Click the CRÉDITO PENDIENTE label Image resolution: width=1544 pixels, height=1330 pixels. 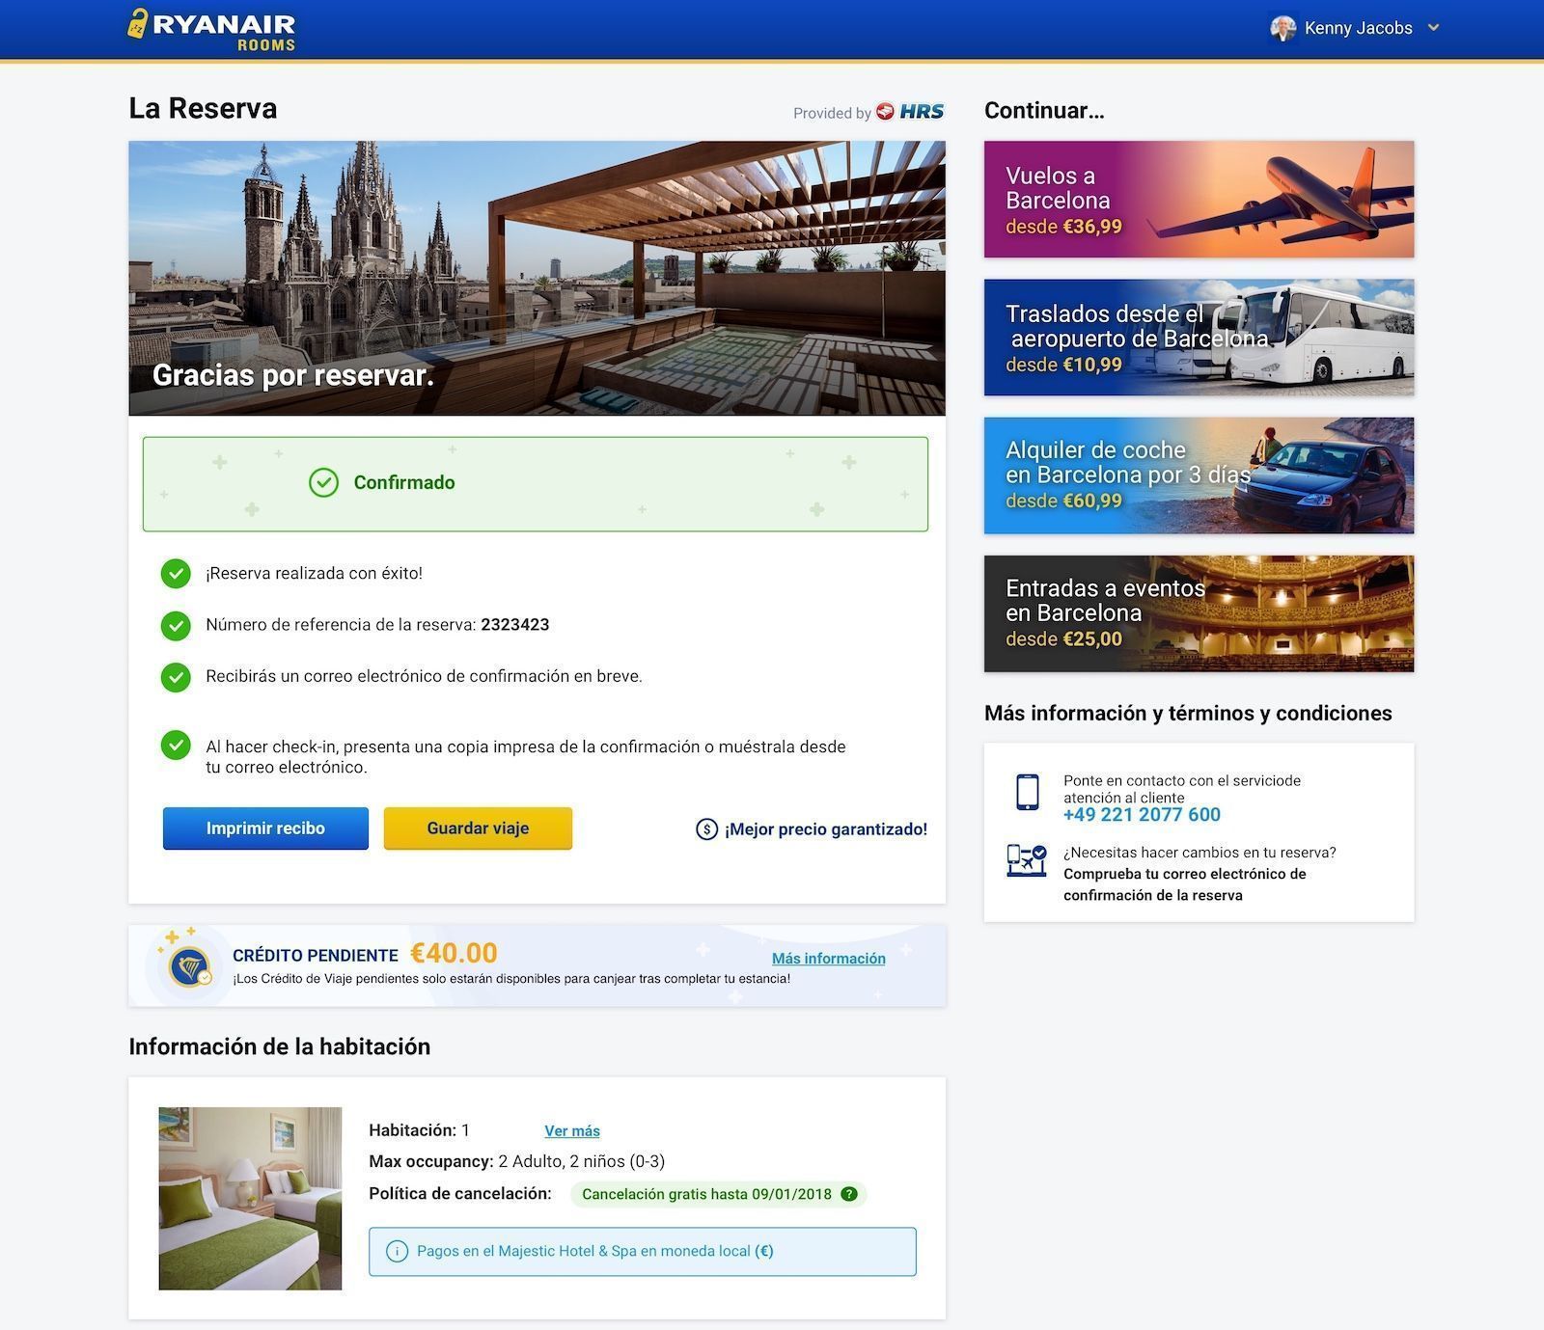point(316,955)
